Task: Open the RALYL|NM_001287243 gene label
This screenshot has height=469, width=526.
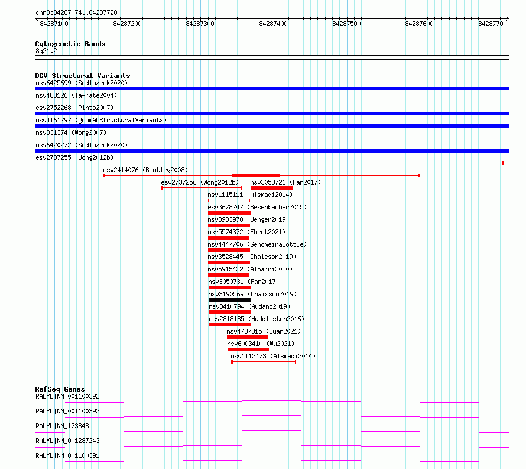Action: click(x=67, y=441)
